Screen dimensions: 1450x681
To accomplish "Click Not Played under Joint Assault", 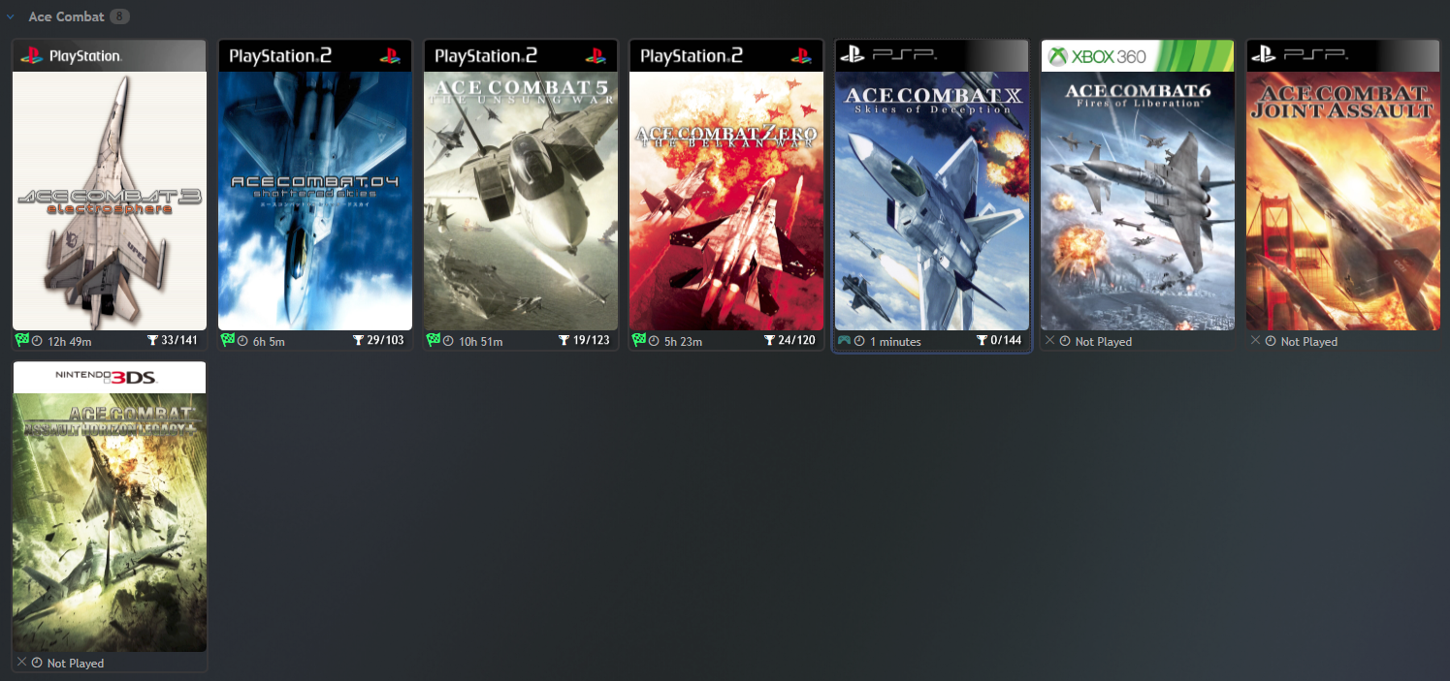I will click(1309, 341).
